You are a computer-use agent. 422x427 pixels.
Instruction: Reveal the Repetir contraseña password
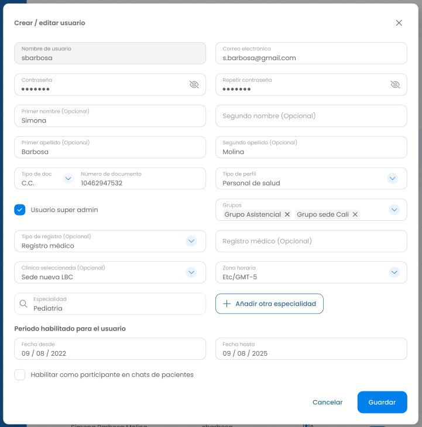pos(395,85)
